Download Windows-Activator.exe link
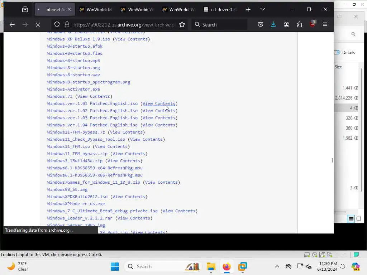This screenshot has width=367, height=275. [x=73, y=89]
